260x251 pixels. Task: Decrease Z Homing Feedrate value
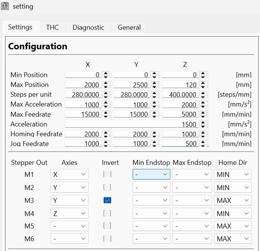203,136
